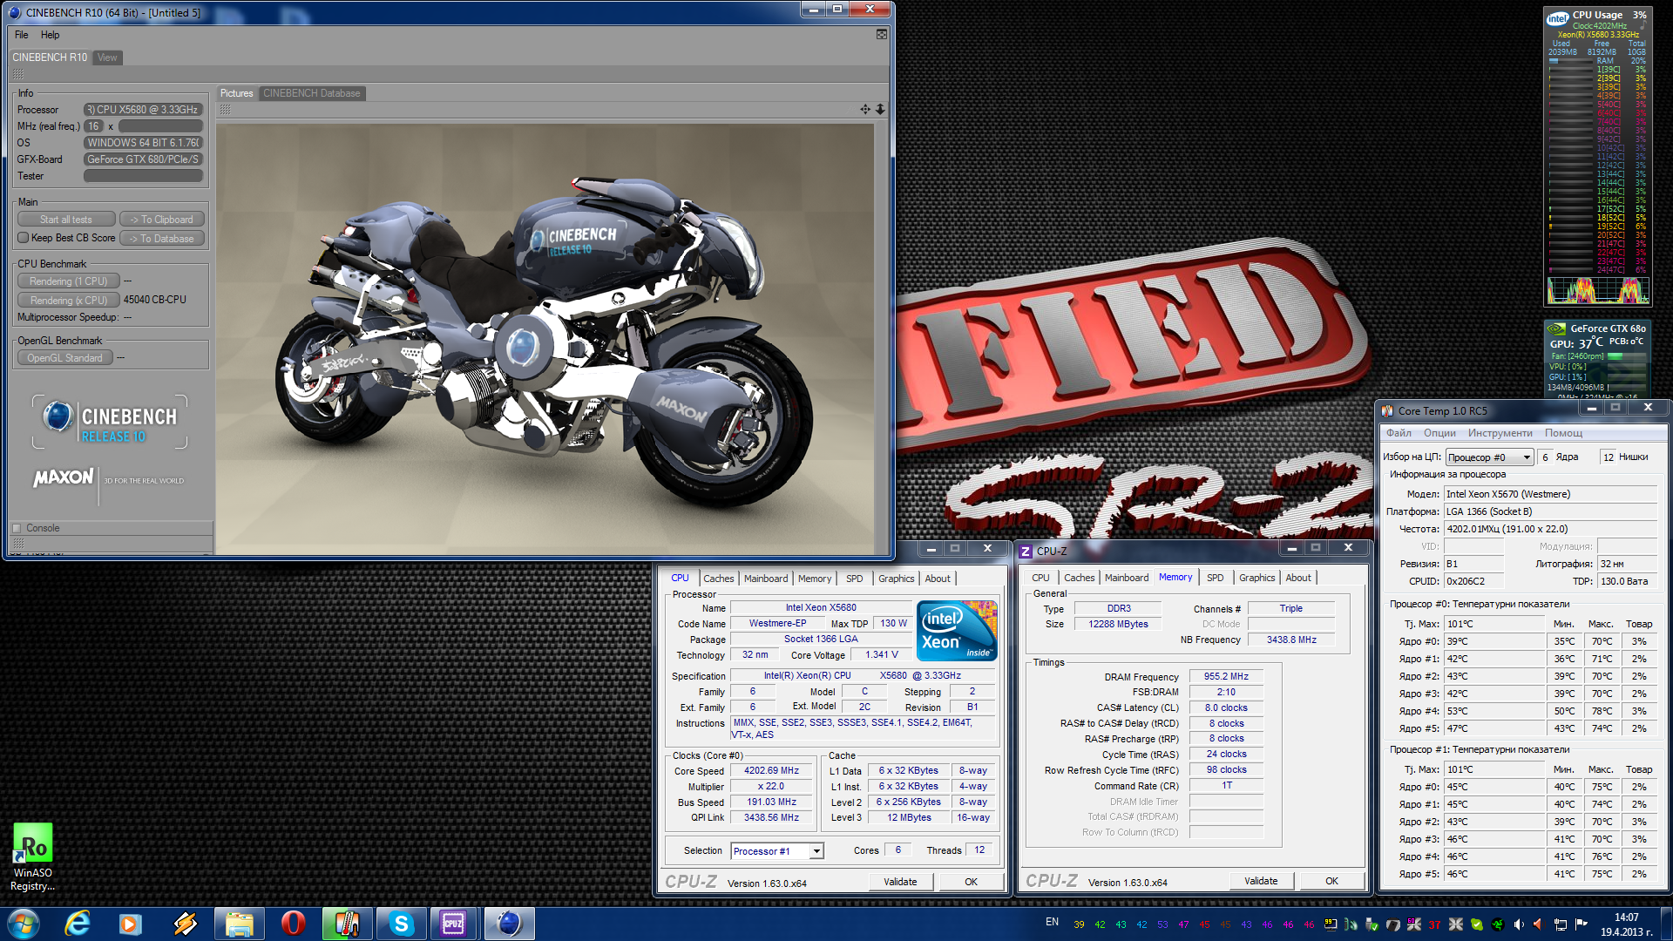Run the Rendering (1 CPU) benchmark
1673x941 pixels.
click(68, 281)
